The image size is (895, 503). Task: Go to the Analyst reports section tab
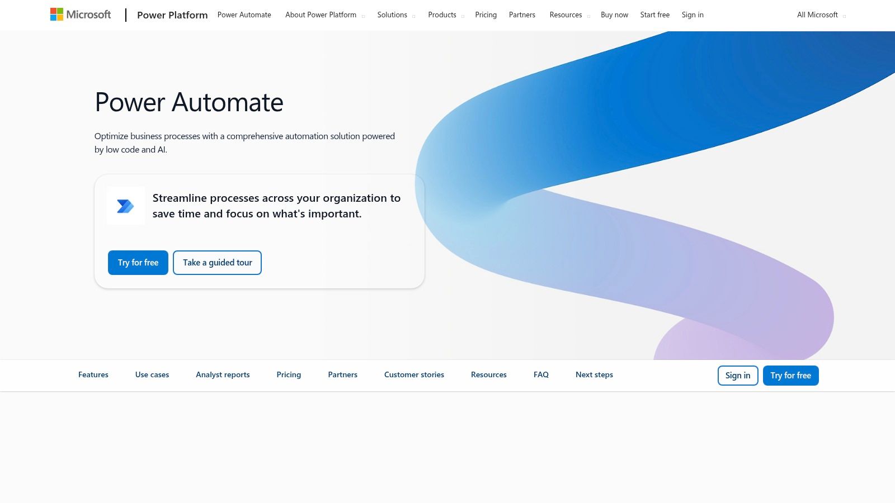point(223,375)
